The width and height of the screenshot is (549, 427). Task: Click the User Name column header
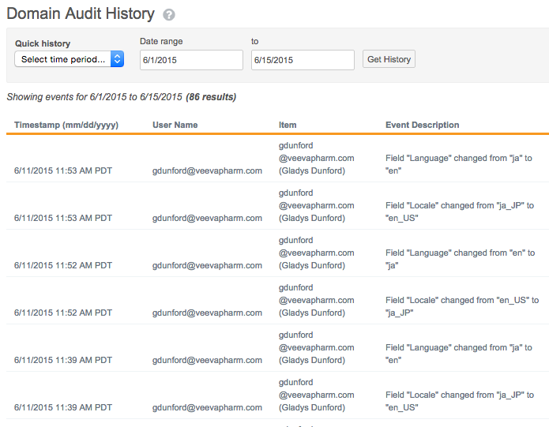tap(175, 125)
